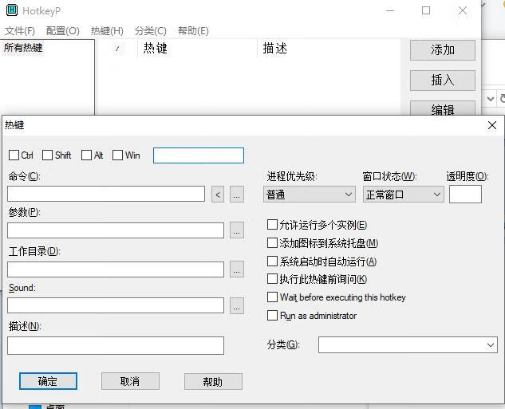Click the 描述(N) description input field
Image resolution: width=505 pixels, height=409 pixels.
point(116,345)
